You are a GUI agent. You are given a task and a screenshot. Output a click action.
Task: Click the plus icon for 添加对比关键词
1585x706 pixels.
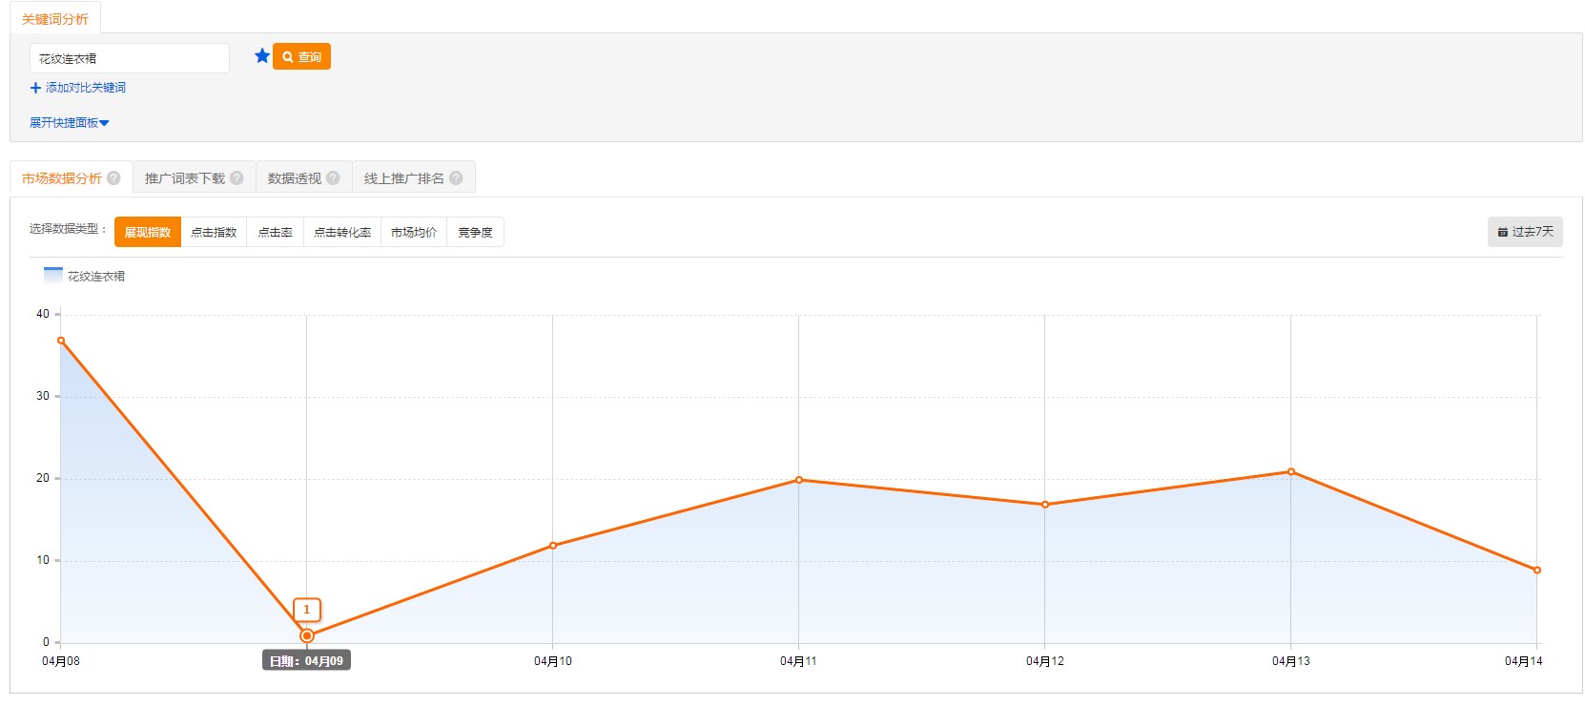[x=35, y=88]
